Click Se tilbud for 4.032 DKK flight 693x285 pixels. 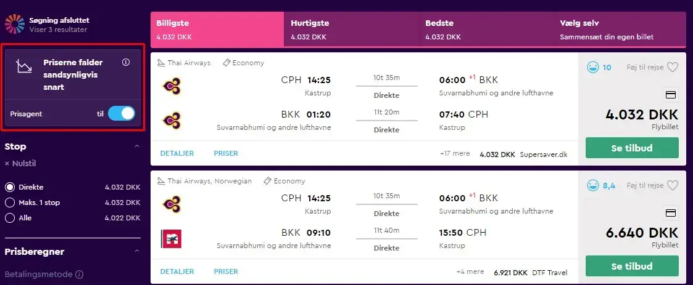(632, 148)
